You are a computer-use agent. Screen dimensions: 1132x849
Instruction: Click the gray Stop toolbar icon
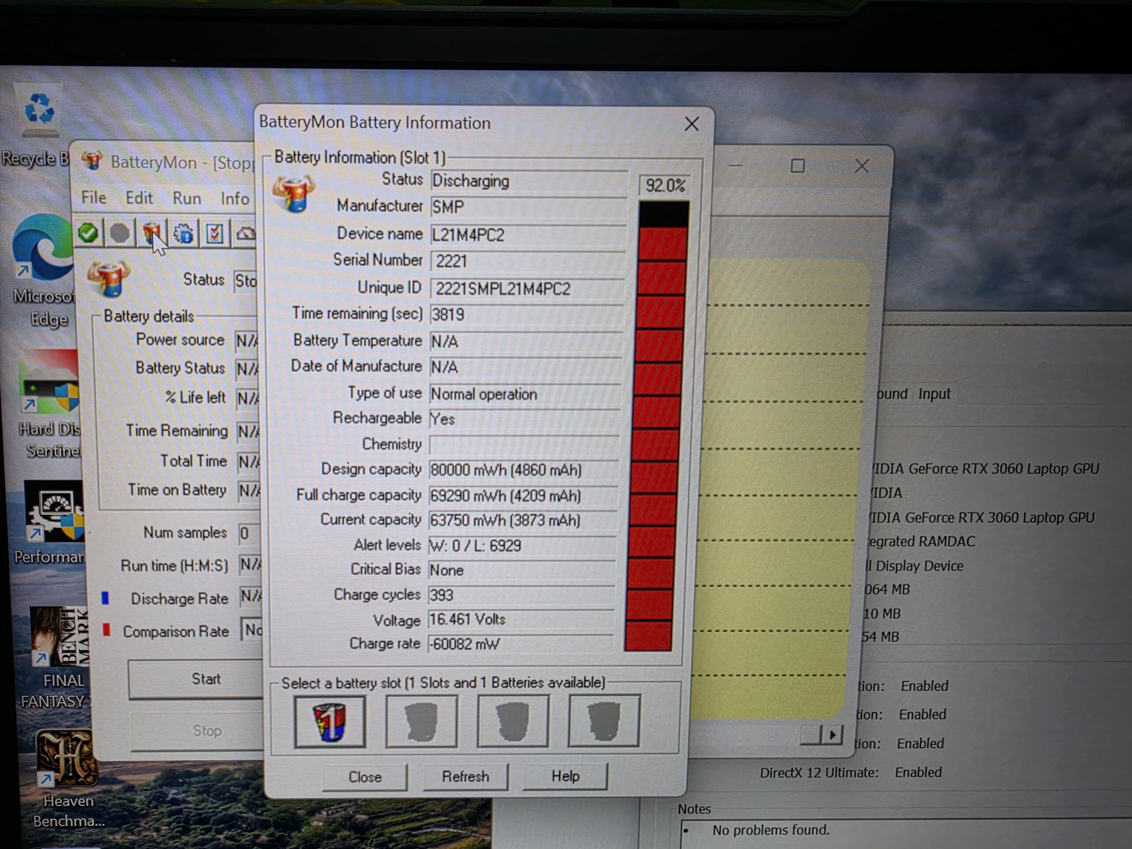120,233
